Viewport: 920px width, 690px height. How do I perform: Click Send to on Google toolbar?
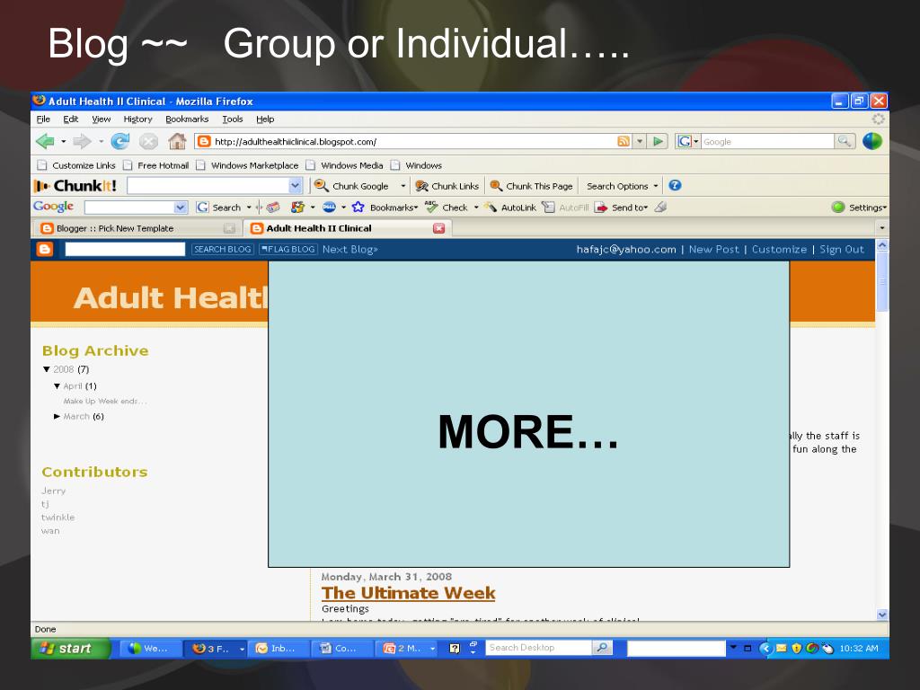(x=621, y=208)
